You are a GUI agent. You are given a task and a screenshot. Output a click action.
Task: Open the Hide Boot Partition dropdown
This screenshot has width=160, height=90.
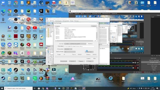click(70, 52)
